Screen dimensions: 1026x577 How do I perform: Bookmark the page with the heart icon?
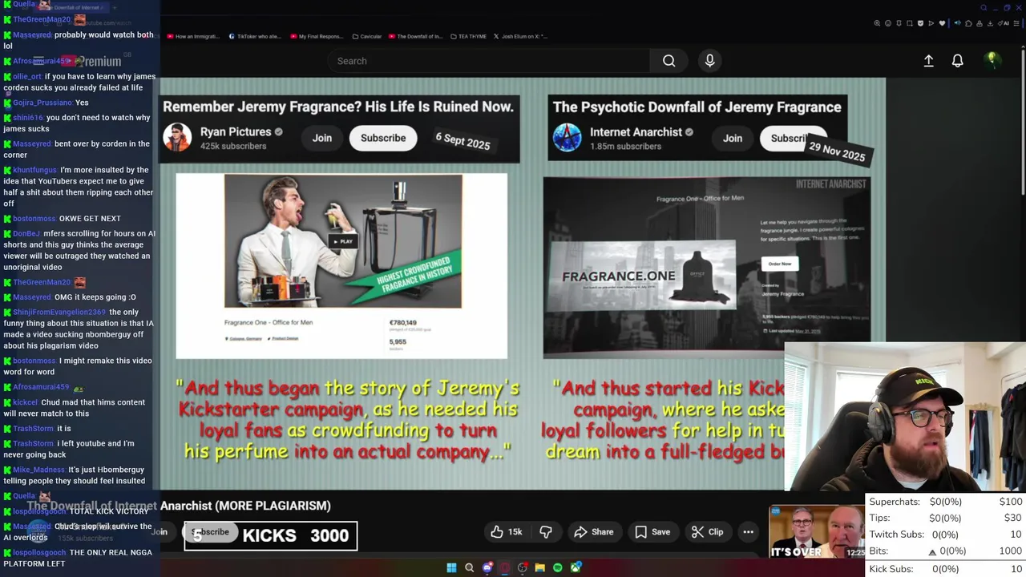click(942, 23)
